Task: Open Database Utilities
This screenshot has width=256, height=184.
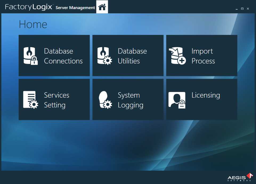Action: (128, 55)
